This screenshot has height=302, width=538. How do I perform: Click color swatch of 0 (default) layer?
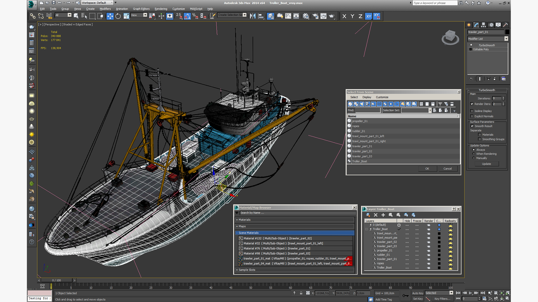point(439,225)
